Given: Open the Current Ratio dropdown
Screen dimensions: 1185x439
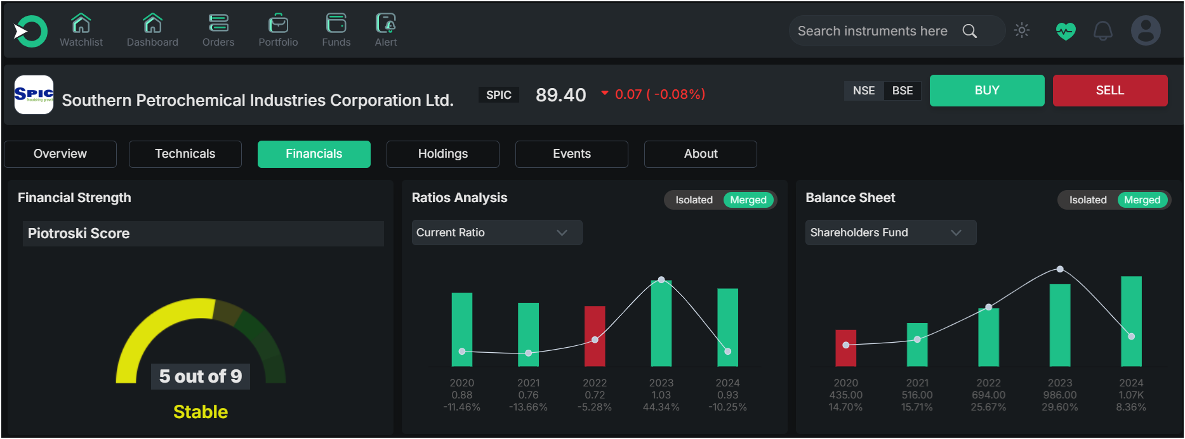Looking at the screenshot, I should click(497, 232).
